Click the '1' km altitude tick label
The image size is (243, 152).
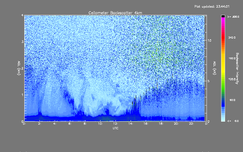coord(22,95)
